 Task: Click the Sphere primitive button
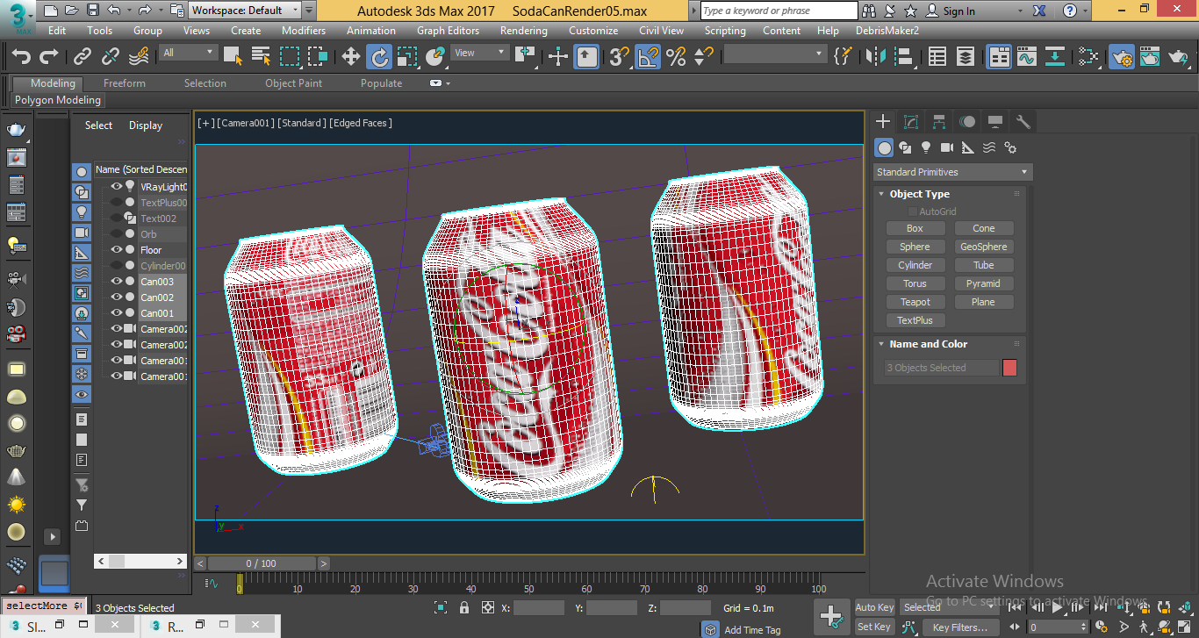(915, 247)
